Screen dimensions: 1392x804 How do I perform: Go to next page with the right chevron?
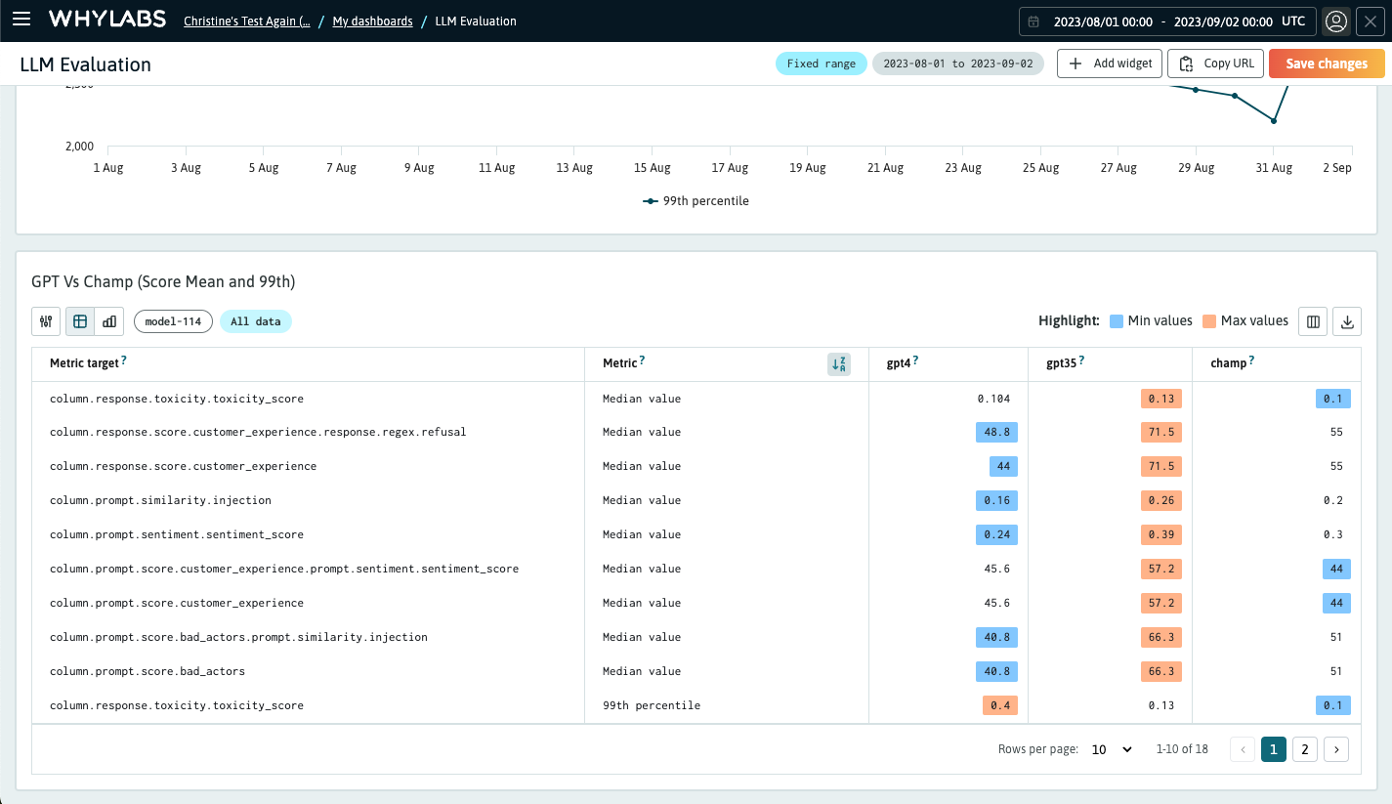click(x=1336, y=749)
